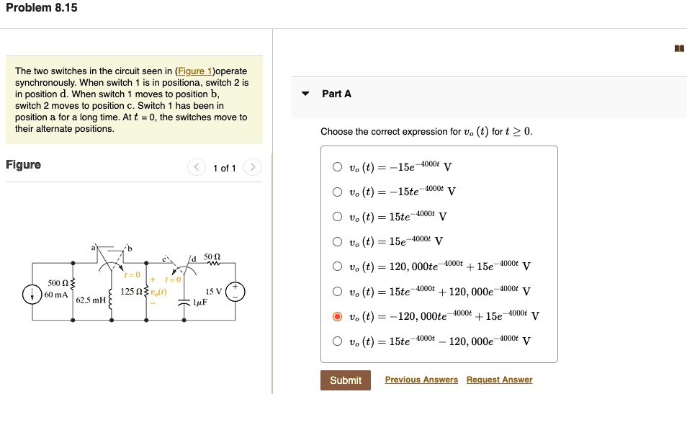This screenshot has height=425, width=687.
Task: Reselect the -120,000te + 15e answer
Action: [x=337, y=316]
